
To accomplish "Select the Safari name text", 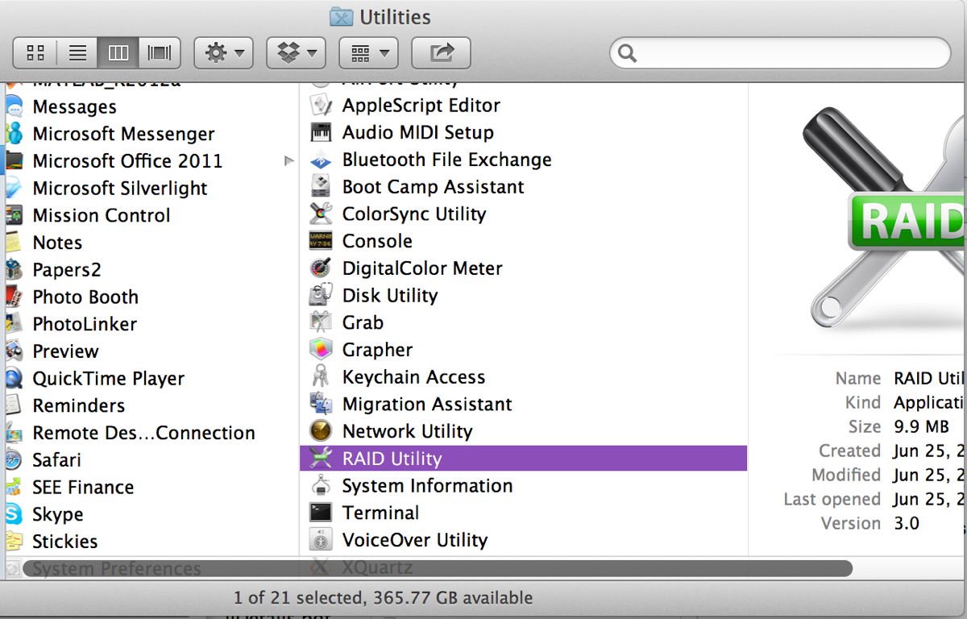I will [x=56, y=460].
